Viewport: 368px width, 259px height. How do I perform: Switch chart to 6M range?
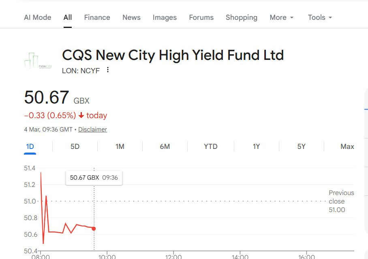pos(165,146)
